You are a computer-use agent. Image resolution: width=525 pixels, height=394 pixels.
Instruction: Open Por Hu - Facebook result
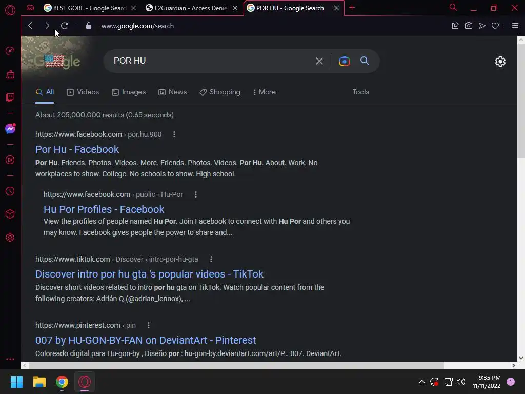coord(77,149)
